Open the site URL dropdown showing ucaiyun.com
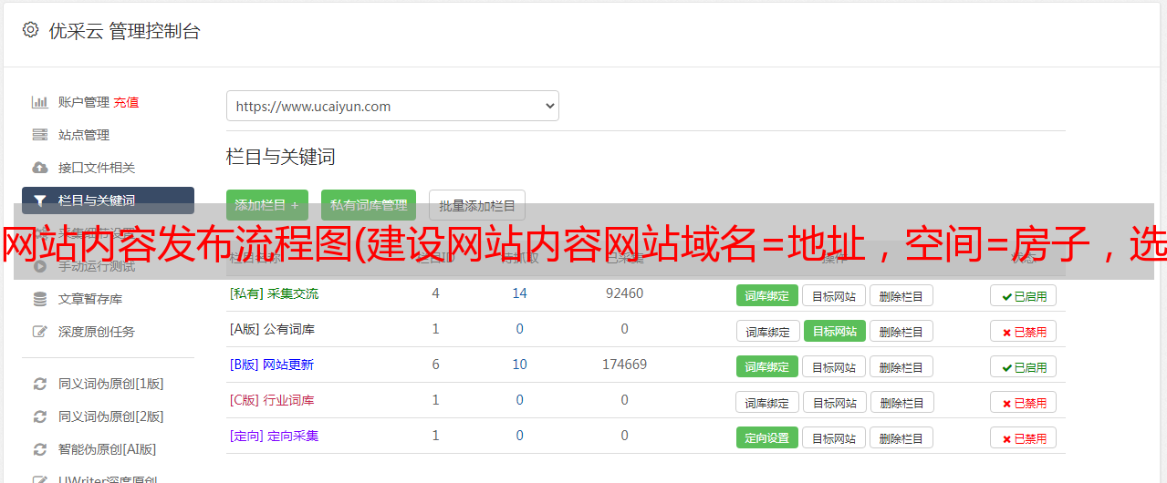 [392, 106]
